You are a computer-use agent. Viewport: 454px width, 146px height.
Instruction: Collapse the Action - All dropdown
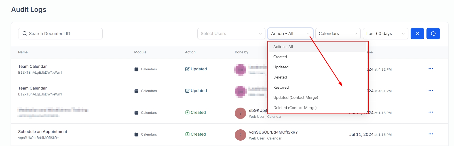(290, 34)
